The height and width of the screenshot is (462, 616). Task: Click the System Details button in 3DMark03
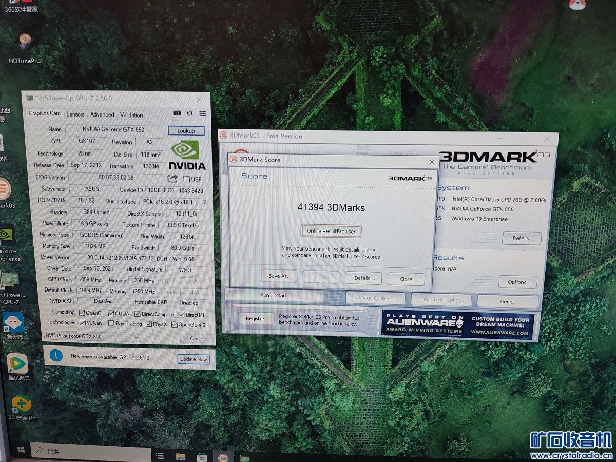[x=522, y=238]
